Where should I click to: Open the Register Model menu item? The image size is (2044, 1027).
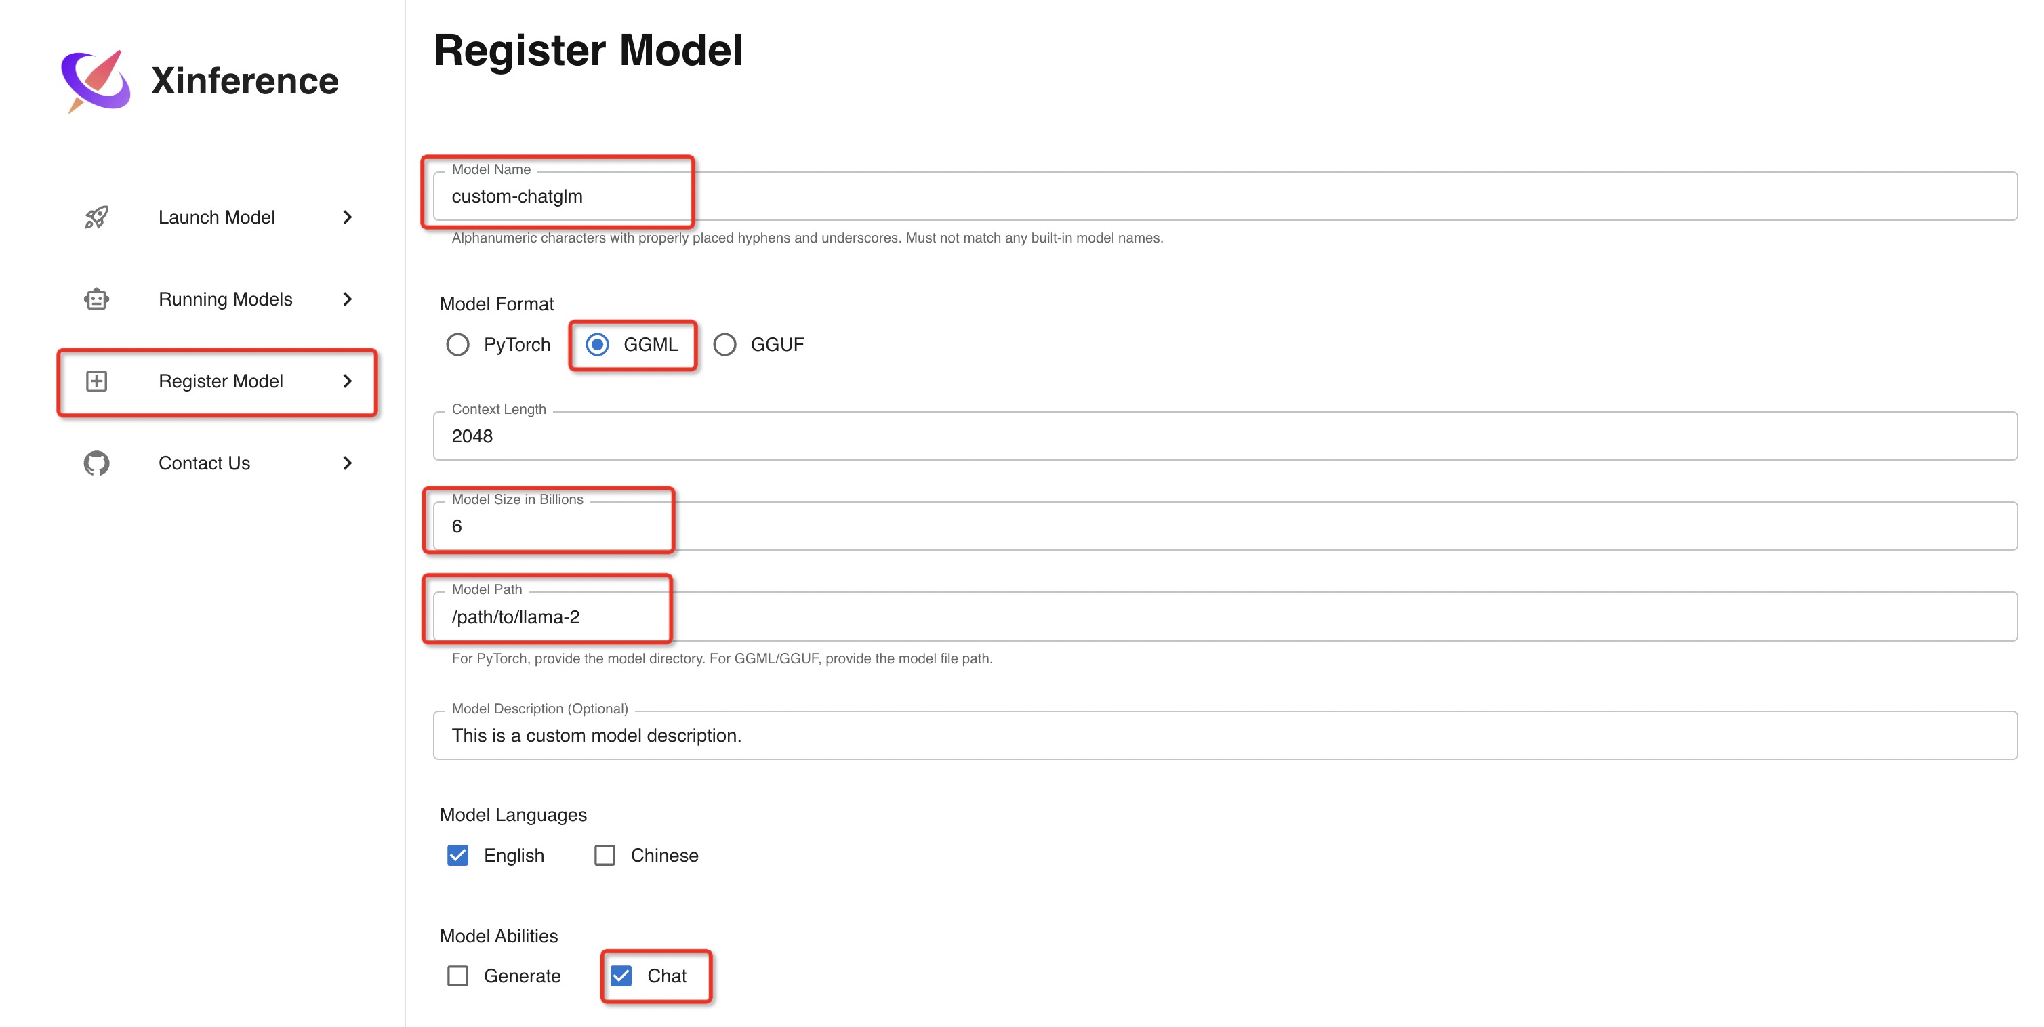(220, 381)
